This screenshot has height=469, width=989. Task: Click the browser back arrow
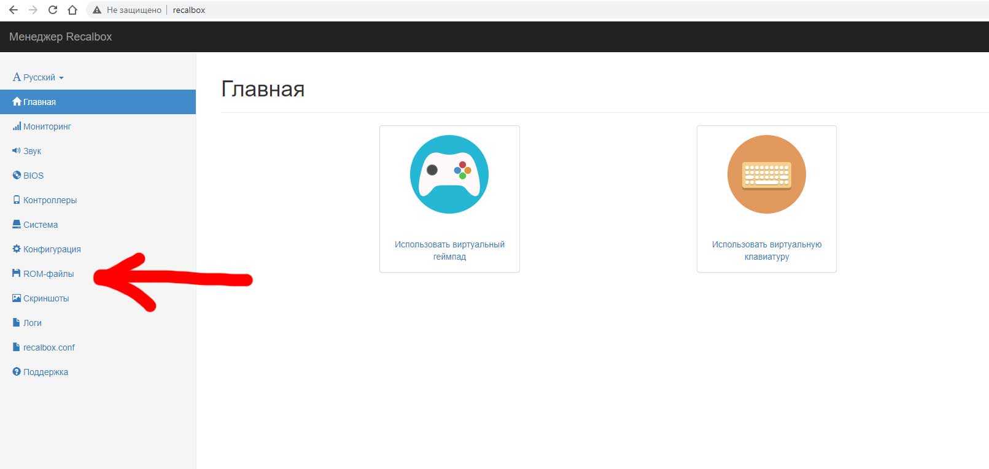(14, 10)
